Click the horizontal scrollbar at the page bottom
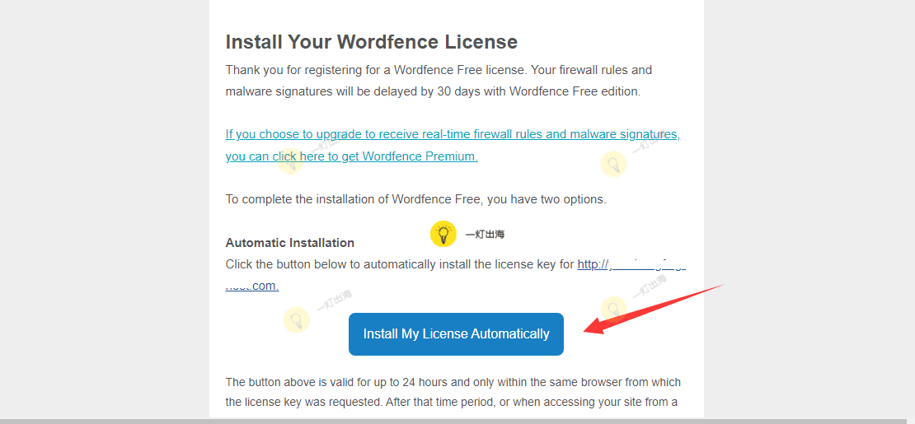915x424 pixels. click(x=457, y=421)
